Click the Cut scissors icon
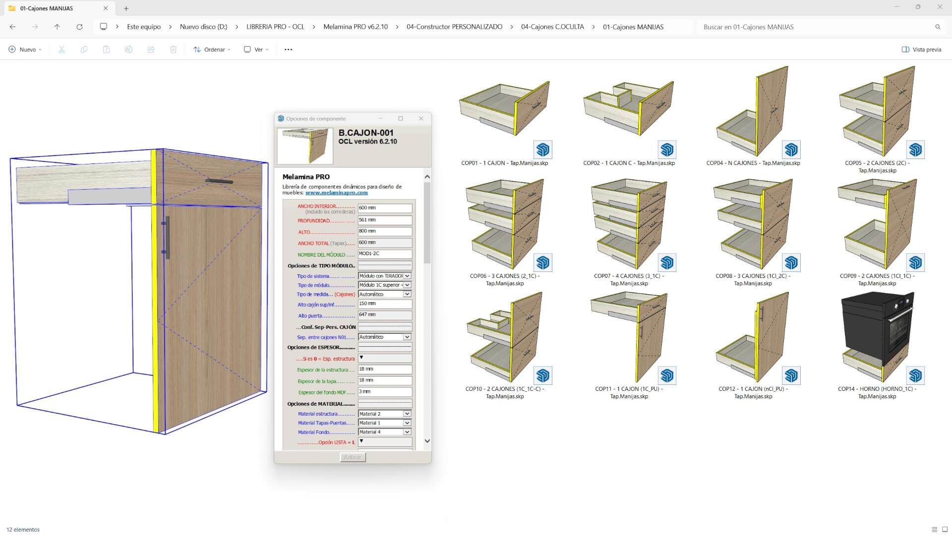Screen dimensions: 952x535 61,50
